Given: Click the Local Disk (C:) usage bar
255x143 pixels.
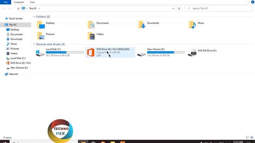Looking at the screenshot, I should point(65,52).
